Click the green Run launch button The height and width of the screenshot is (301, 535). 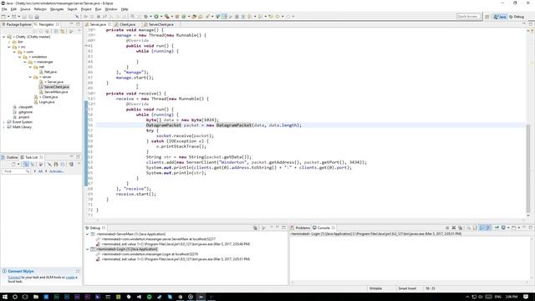click(x=156, y=17)
